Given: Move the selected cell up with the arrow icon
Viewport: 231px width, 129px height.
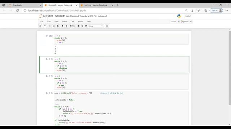Looking at the screenshot, I should coord(62,26).
